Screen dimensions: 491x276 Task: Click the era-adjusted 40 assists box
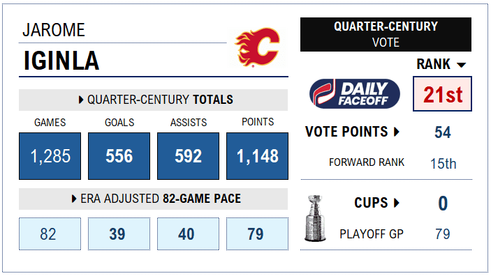[188, 233]
